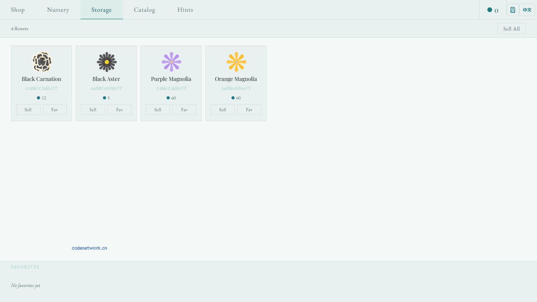This screenshot has width=537, height=302.
Task: Favorite the Black Aster
Action: pyautogui.click(x=119, y=110)
